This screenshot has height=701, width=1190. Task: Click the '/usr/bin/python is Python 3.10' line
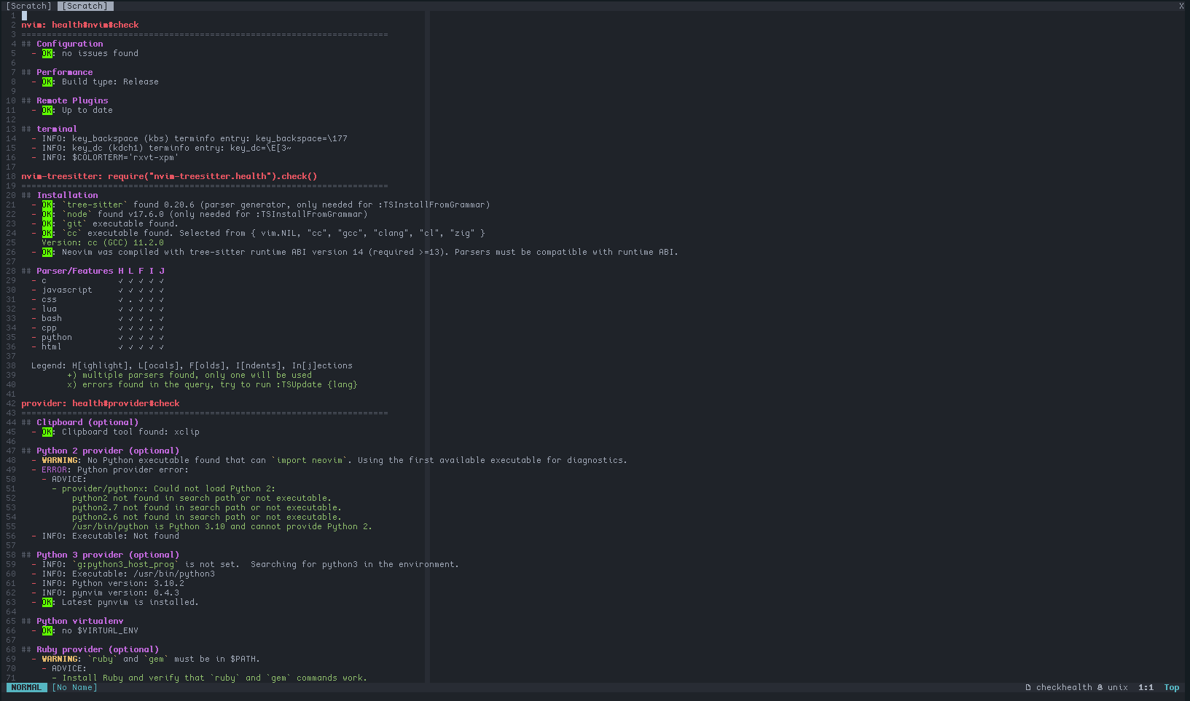[x=222, y=526]
